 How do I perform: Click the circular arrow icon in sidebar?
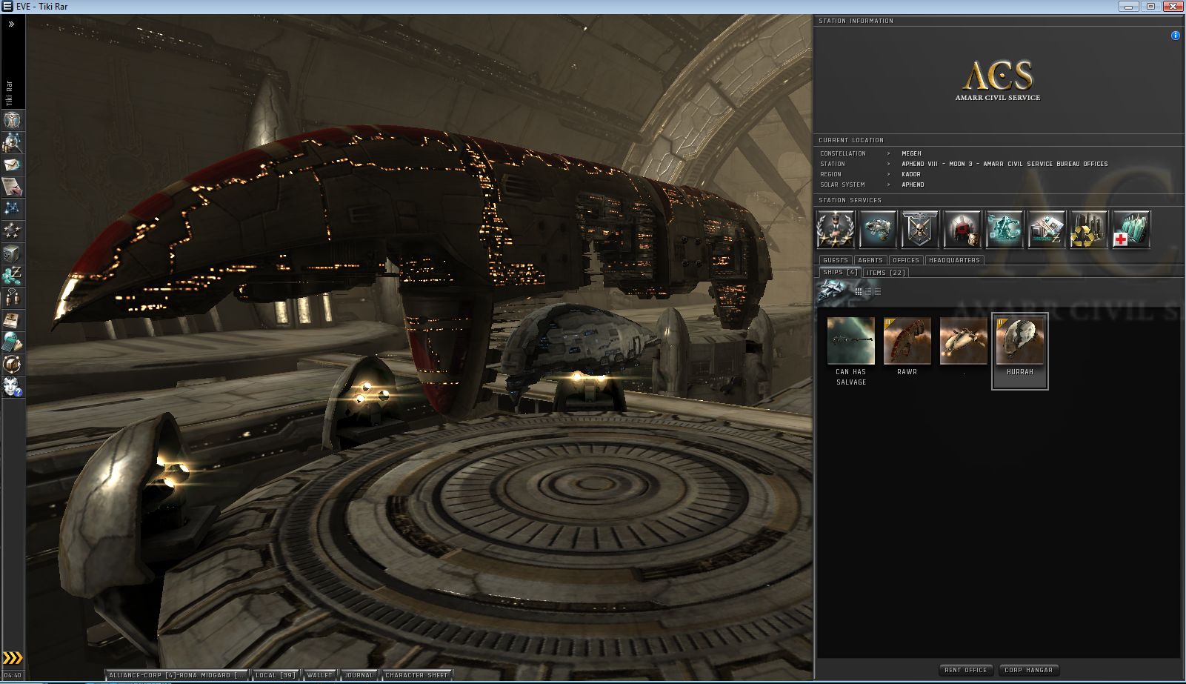click(x=13, y=364)
